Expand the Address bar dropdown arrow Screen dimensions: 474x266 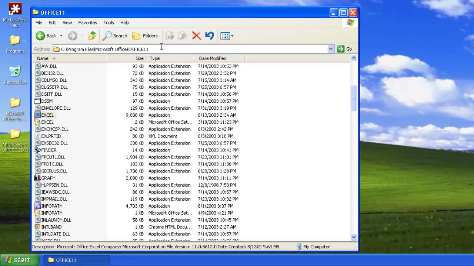point(331,49)
